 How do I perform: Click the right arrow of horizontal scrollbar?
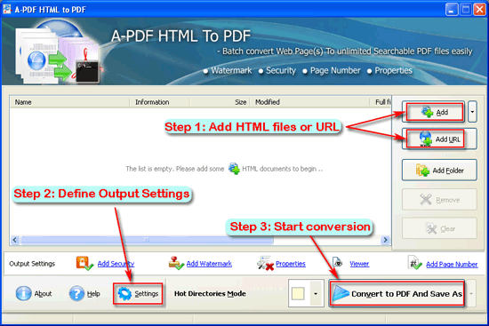[386, 240]
